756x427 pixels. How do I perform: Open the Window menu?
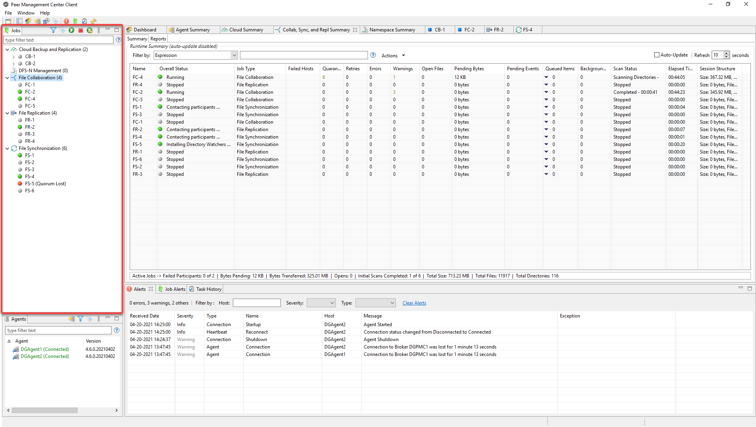pyautogui.click(x=26, y=13)
